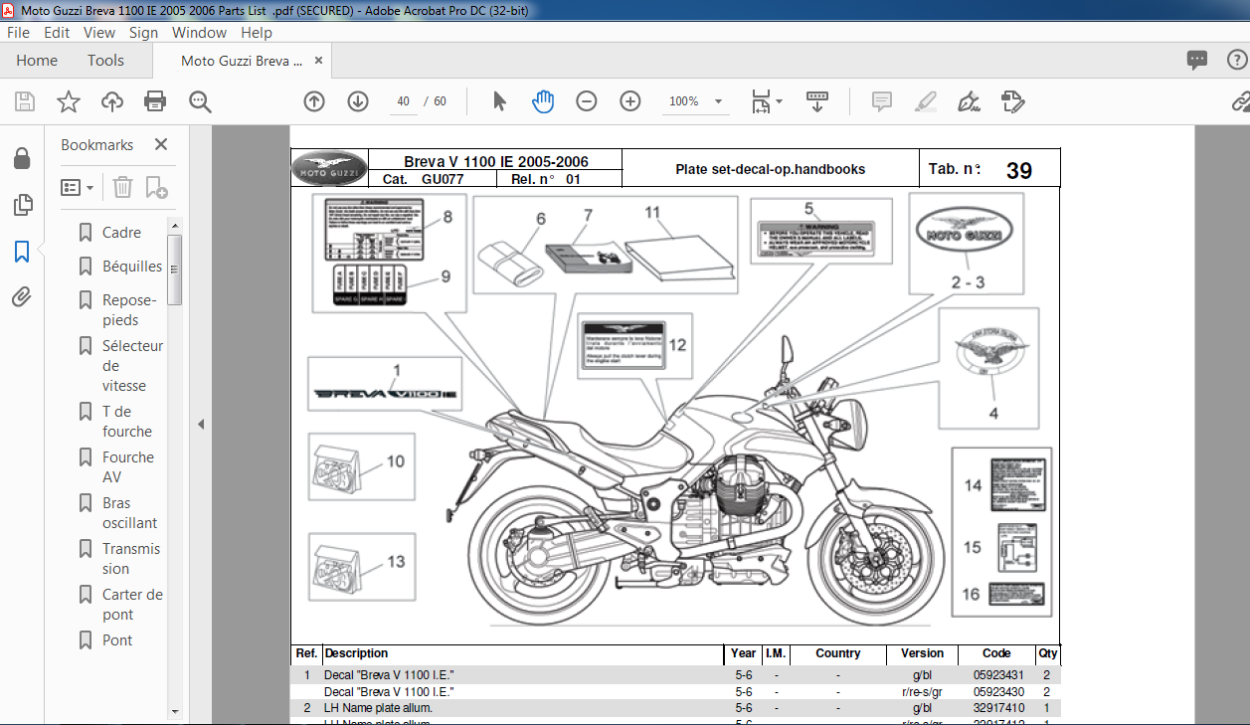Click the stamp tool icon
The width and height of the screenshot is (1250, 725).
tap(1012, 101)
